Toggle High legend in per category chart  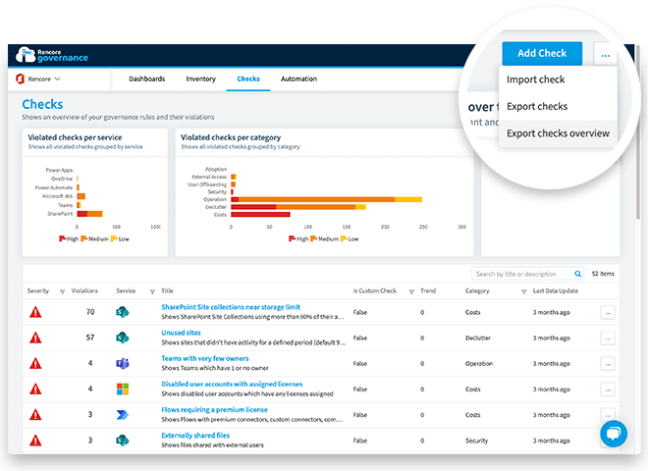point(298,238)
